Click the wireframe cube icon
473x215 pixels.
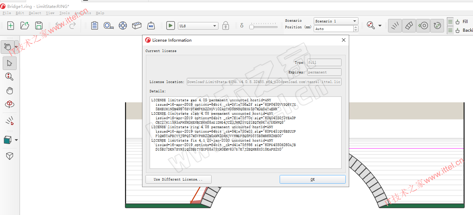pos(10,156)
